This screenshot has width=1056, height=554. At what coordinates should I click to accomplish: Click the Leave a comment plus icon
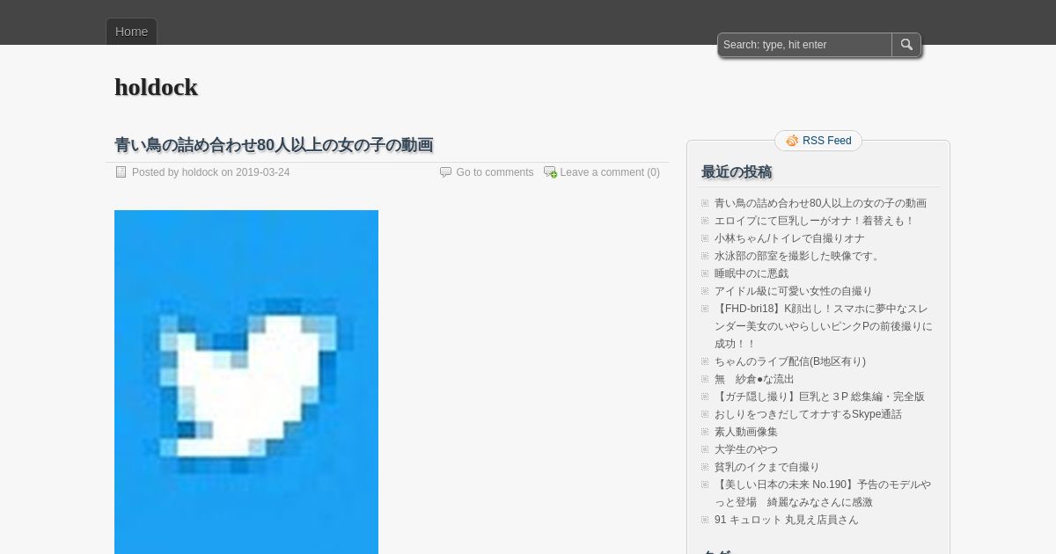pos(550,172)
